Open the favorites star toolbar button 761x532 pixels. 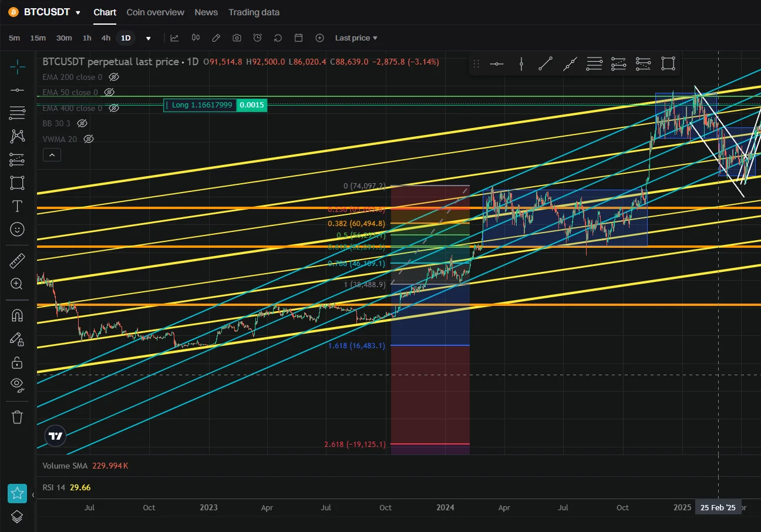point(17,494)
